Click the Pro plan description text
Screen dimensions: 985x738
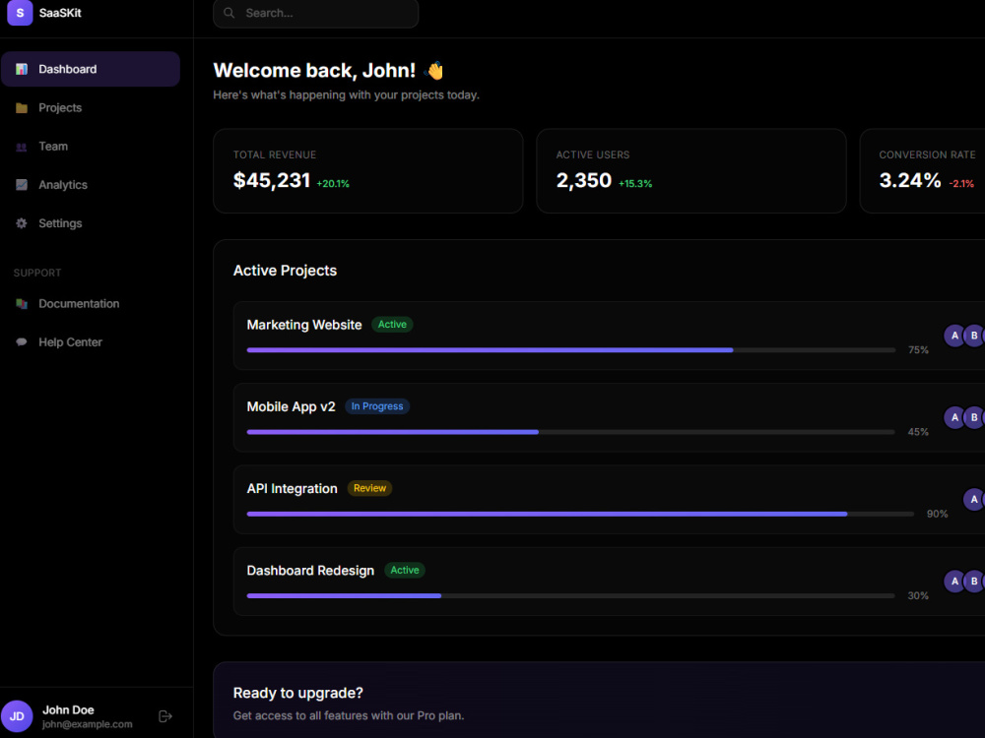[349, 715]
